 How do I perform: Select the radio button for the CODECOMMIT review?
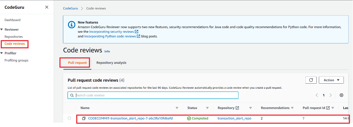pos(69,119)
